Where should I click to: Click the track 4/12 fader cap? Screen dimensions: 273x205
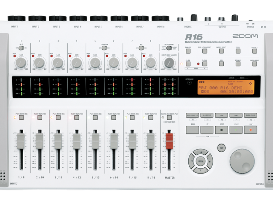click(76, 141)
